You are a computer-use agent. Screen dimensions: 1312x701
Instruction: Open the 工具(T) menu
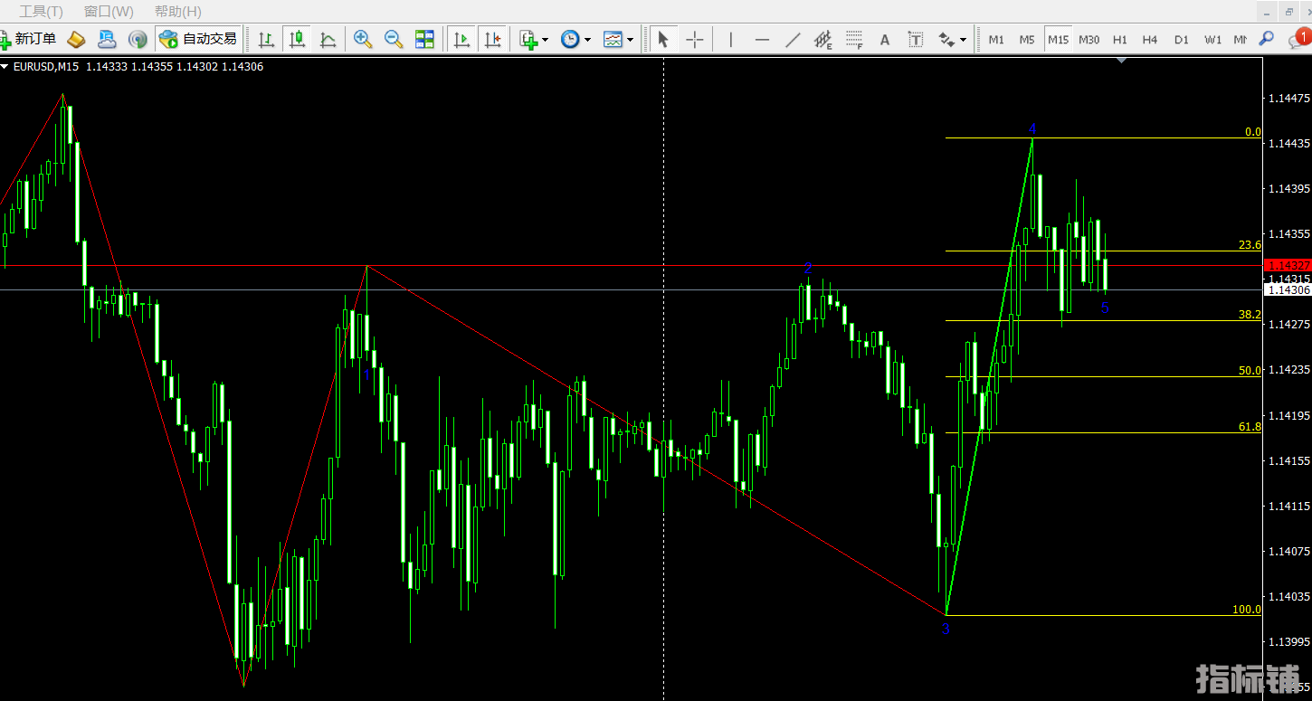click(x=41, y=11)
